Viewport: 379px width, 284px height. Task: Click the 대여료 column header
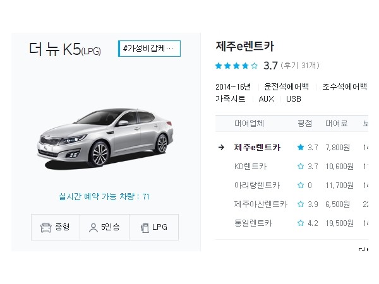pyautogui.click(x=337, y=124)
